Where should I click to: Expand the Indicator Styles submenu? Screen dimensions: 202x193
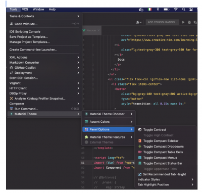click(x=166, y=179)
